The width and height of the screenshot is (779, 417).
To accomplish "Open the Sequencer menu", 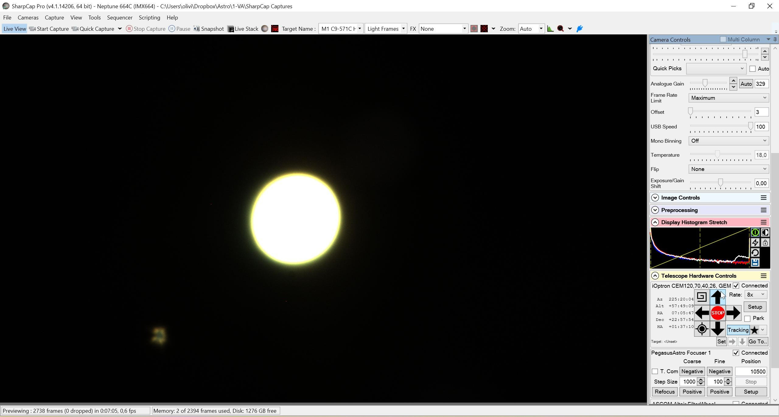I will coord(120,17).
